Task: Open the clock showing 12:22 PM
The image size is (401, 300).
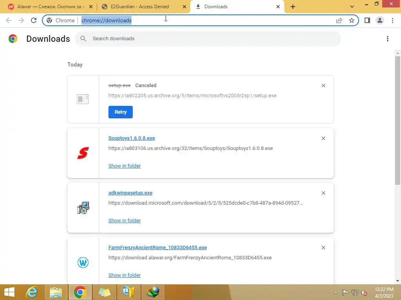Action: tap(384, 292)
